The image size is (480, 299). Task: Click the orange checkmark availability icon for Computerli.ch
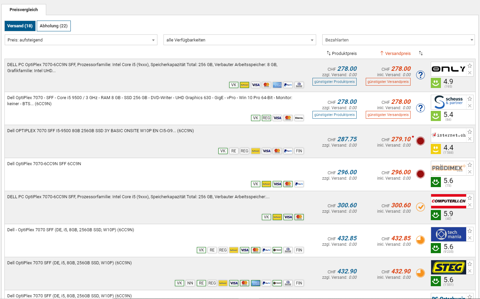coord(420,207)
